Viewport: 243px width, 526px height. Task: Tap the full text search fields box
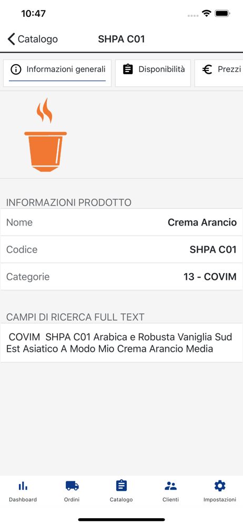[x=121, y=343]
